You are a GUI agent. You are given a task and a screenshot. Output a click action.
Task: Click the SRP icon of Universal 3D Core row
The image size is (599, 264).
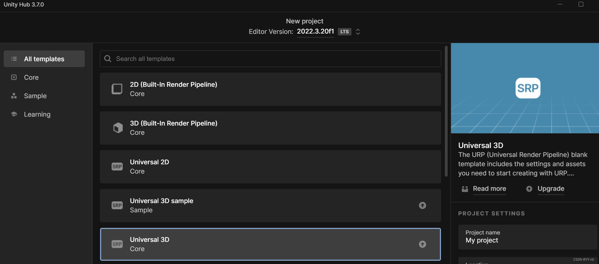click(117, 244)
